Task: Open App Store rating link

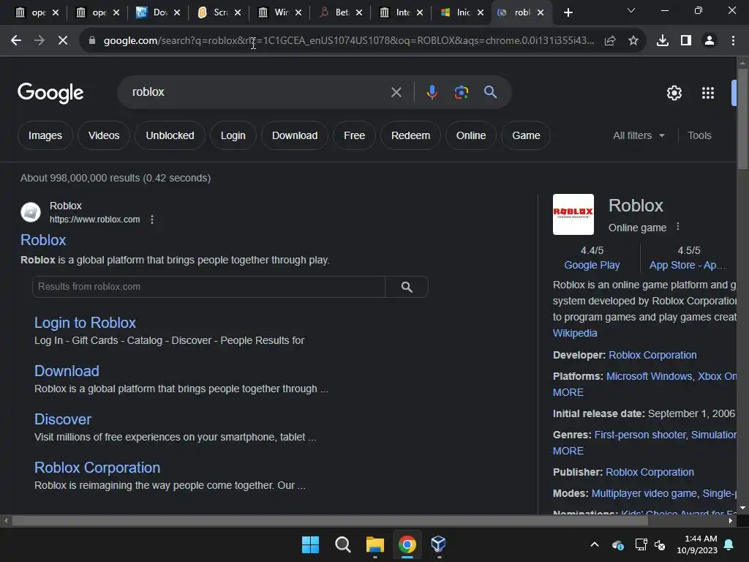Action: [x=688, y=265]
